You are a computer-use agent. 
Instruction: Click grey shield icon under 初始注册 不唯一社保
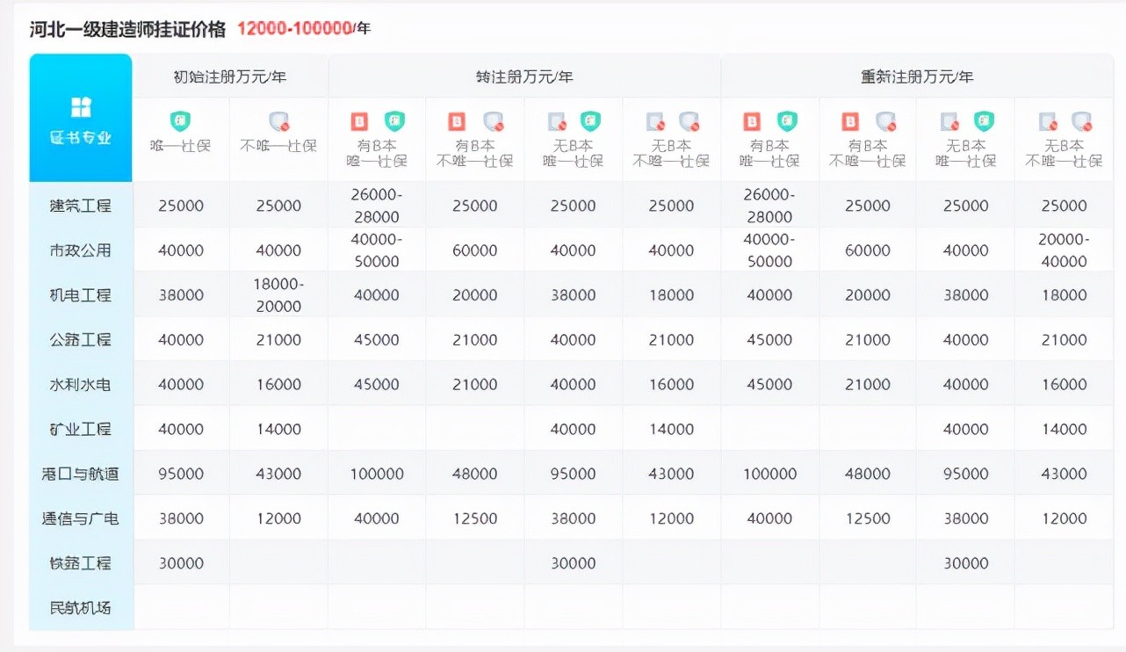[278, 121]
